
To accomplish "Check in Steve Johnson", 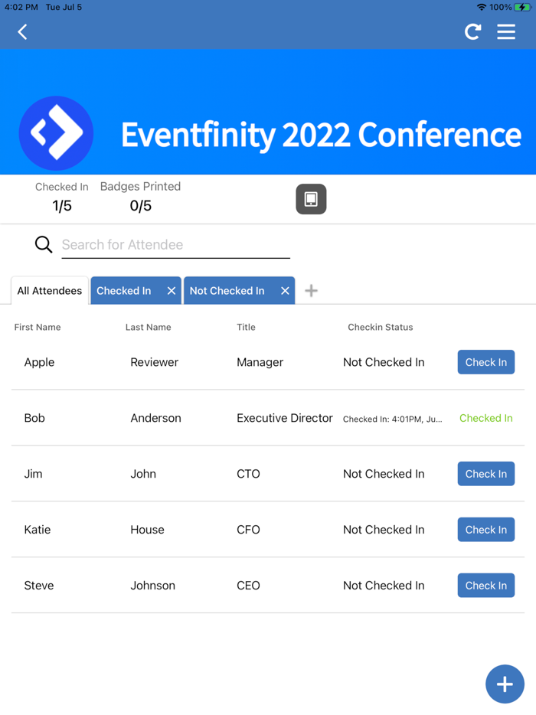I will (485, 585).
